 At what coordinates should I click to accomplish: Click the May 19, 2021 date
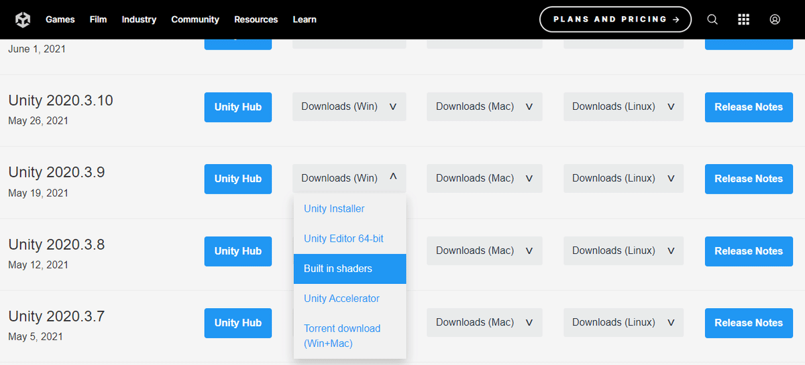(x=38, y=193)
